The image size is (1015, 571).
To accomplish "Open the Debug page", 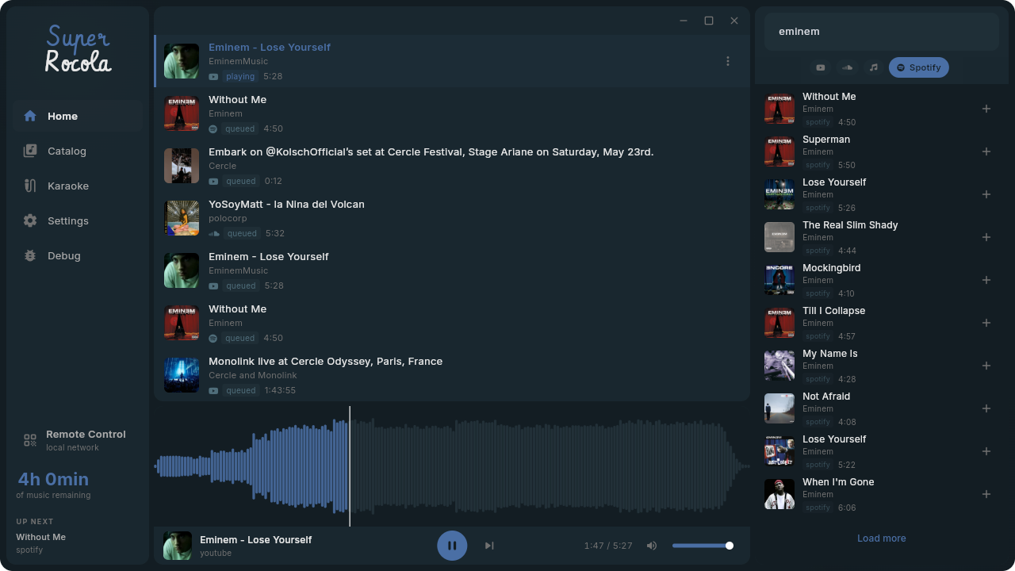I will tap(63, 255).
